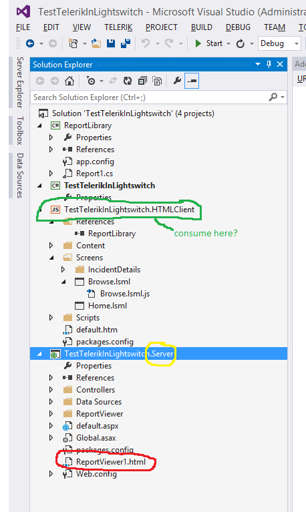
Task: Select the Global.asax file
Action: click(96, 438)
